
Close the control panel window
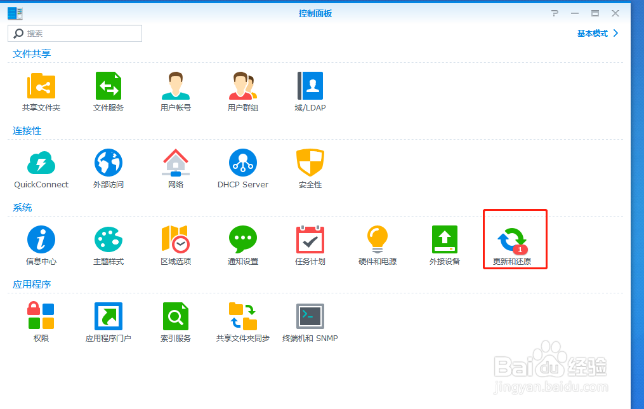coord(615,13)
